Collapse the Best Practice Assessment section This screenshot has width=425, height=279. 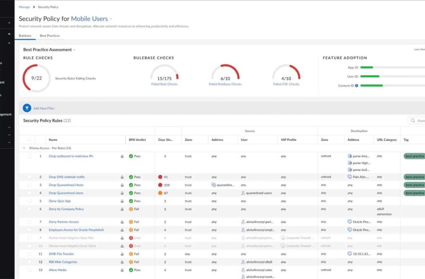pyautogui.click(x=74, y=50)
